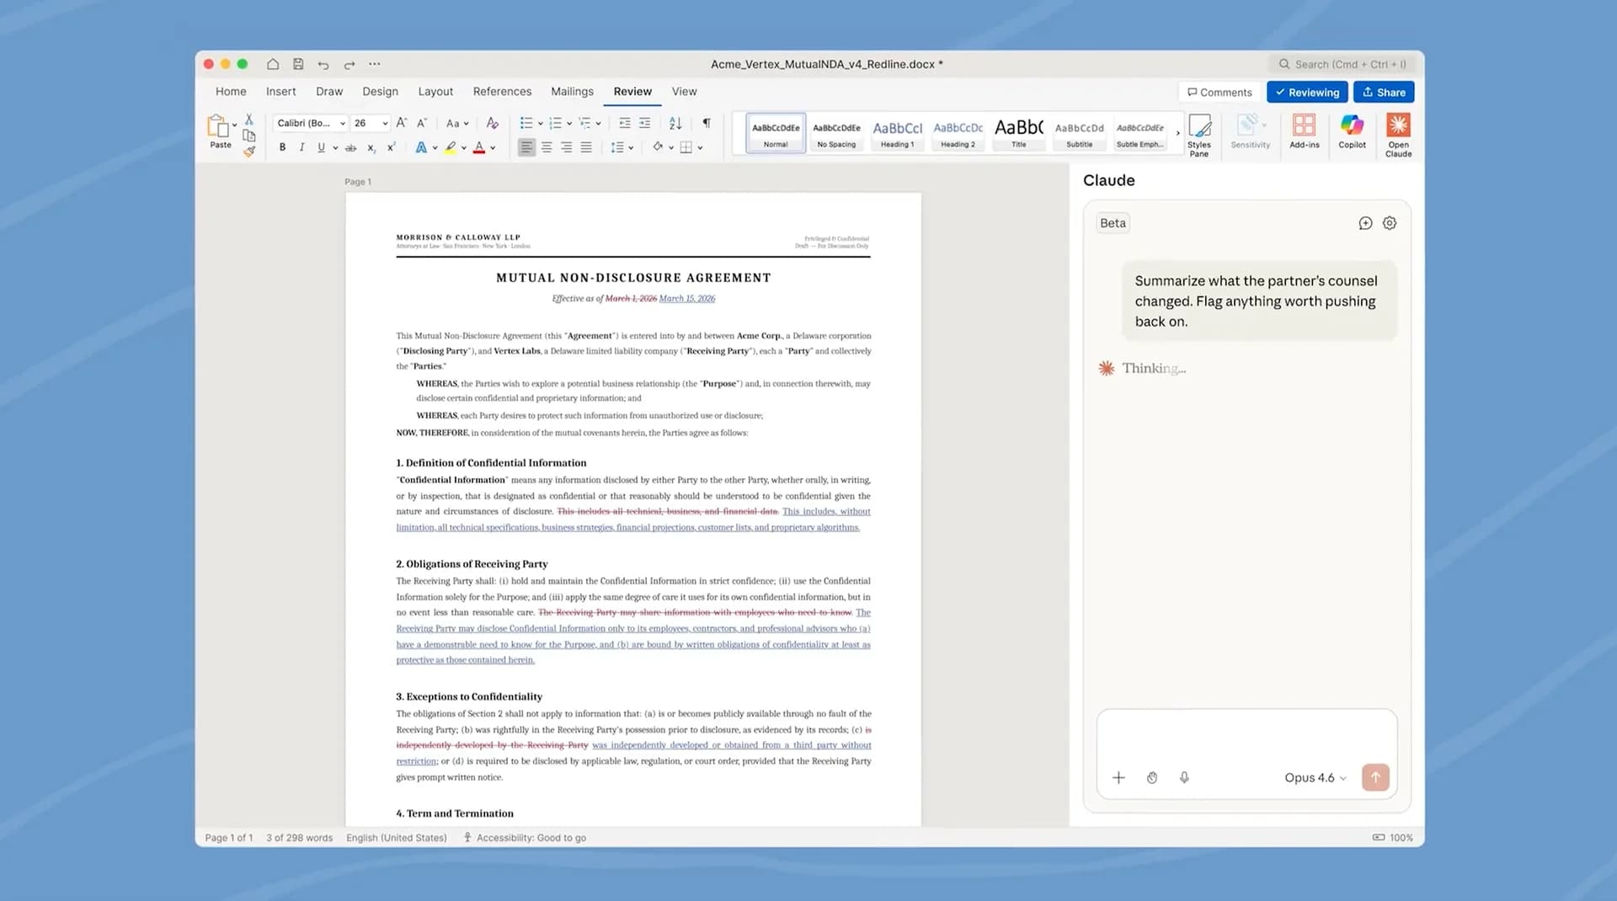This screenshot has height=901, width=1617.
Task: Toggle paragraph marks display
Action: tap(706, 123)
